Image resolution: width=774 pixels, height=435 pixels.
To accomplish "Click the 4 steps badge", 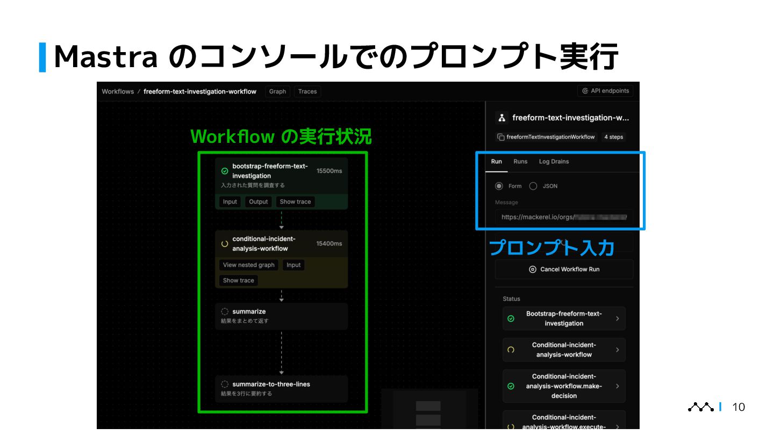I will click(x=613, y=137).
